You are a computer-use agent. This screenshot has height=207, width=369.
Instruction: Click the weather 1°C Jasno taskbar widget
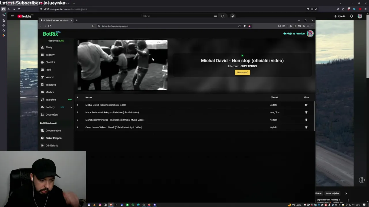pos(295,205)
